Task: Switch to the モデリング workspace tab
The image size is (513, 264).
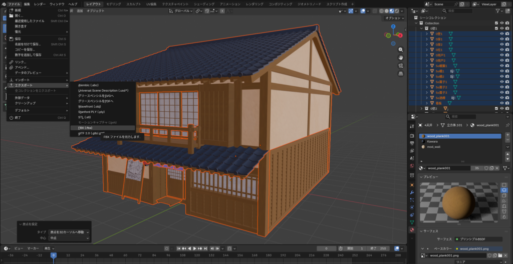Action: (114, 4)
